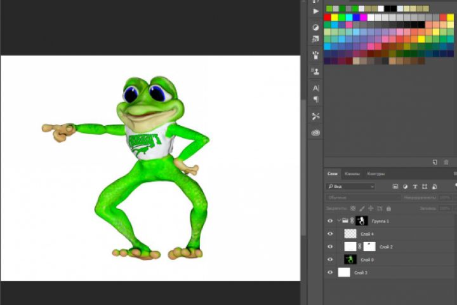Viewport: 457px width, 305px height.
Task: Switch to the Слои tab
Action: [x=332, y=173]
